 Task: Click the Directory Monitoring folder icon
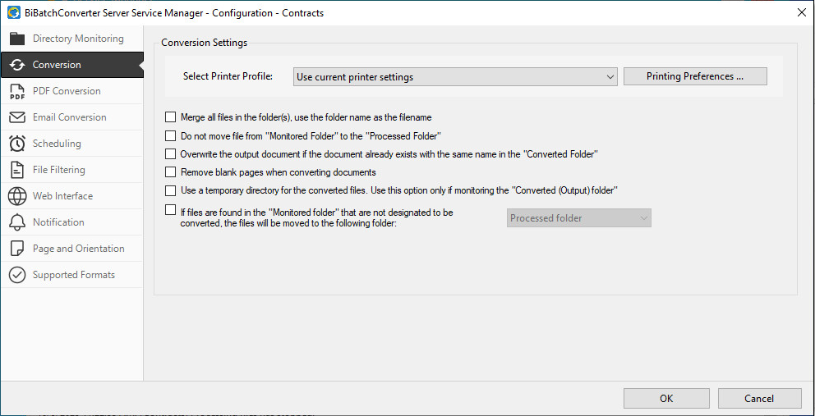pyautogui.click(x=17, y=39)
